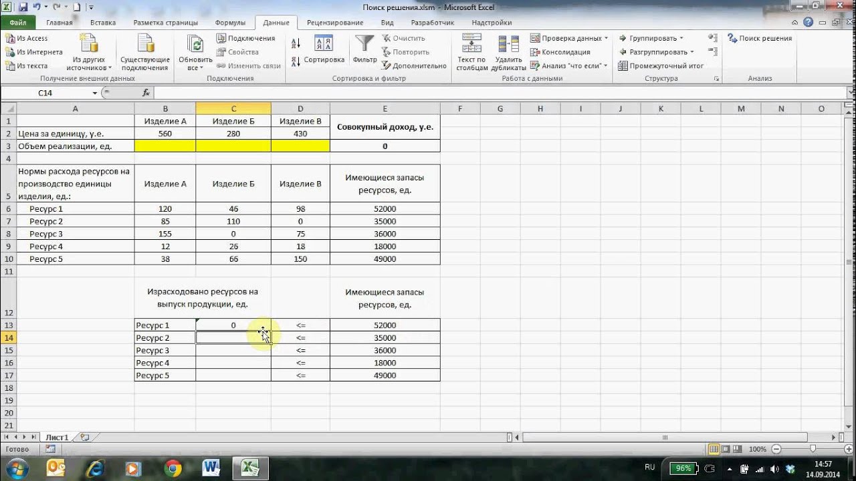The image size is (856, 481).
Task: Switch to Разметка страницы tab
Action: pos(165,22)
